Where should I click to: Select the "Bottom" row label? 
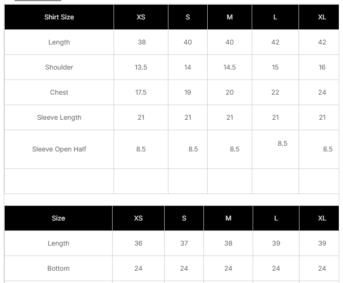(59, 268)
